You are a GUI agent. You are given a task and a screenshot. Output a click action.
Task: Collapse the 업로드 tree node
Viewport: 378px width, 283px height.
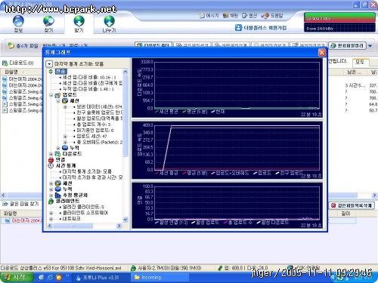click(51, 95)
